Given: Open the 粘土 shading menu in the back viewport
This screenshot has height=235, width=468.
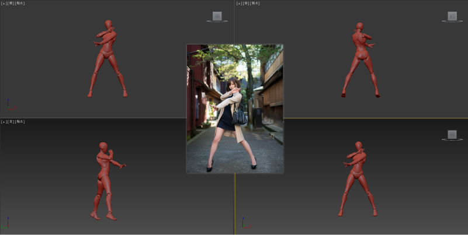Looking at the screenshot, I should click(255, 3).
